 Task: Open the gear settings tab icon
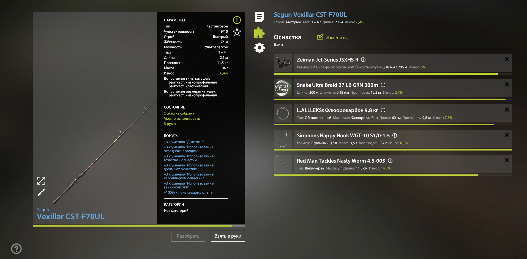259,48
